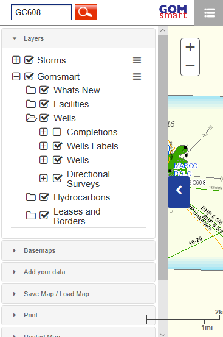The width and height of the screenshot is (223, 337).
Task: Open the Save Map / Load Map section
Action: click(78, 294)
